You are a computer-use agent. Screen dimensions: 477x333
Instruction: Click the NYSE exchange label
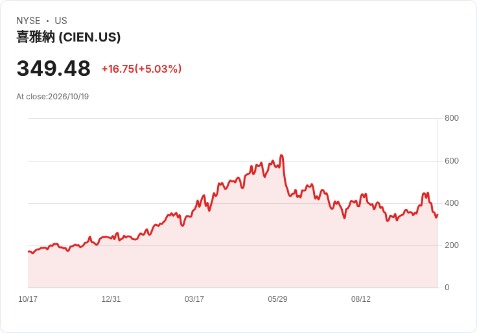click(x=29, y=21)
